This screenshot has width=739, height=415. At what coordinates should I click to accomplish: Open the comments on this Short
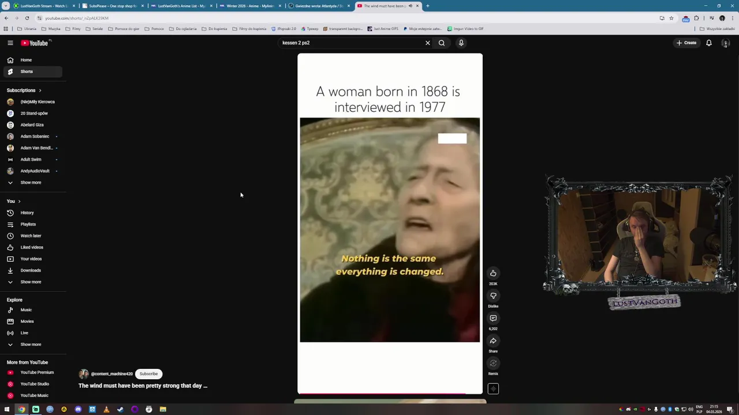[x=493, y=318]
